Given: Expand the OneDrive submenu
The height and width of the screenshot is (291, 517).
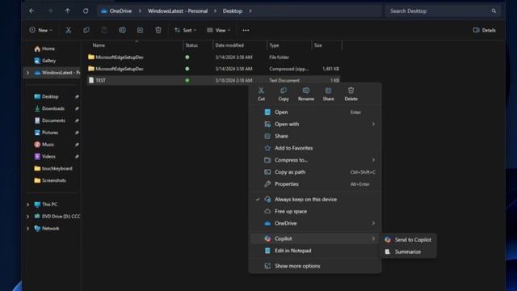Looking at the screenshot, I should [x=373, y=223].
